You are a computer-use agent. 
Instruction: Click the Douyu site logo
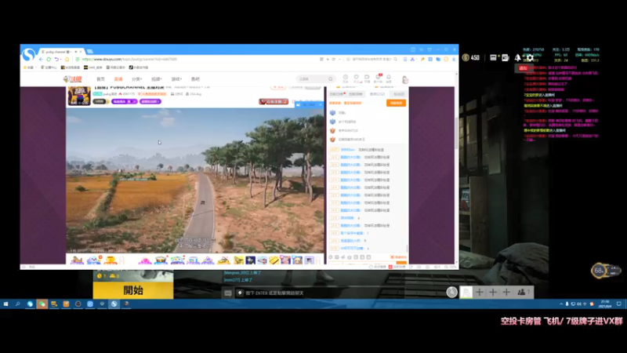(x=72, y=79)
